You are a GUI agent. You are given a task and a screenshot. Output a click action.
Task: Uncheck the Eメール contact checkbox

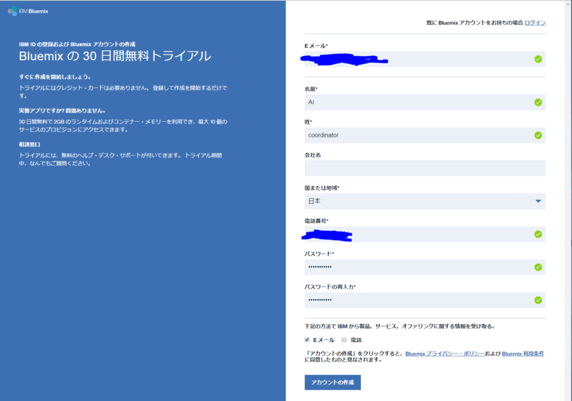click(x=307, y=340)
